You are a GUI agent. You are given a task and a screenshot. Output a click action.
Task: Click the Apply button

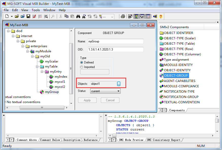tap(87, 100)
